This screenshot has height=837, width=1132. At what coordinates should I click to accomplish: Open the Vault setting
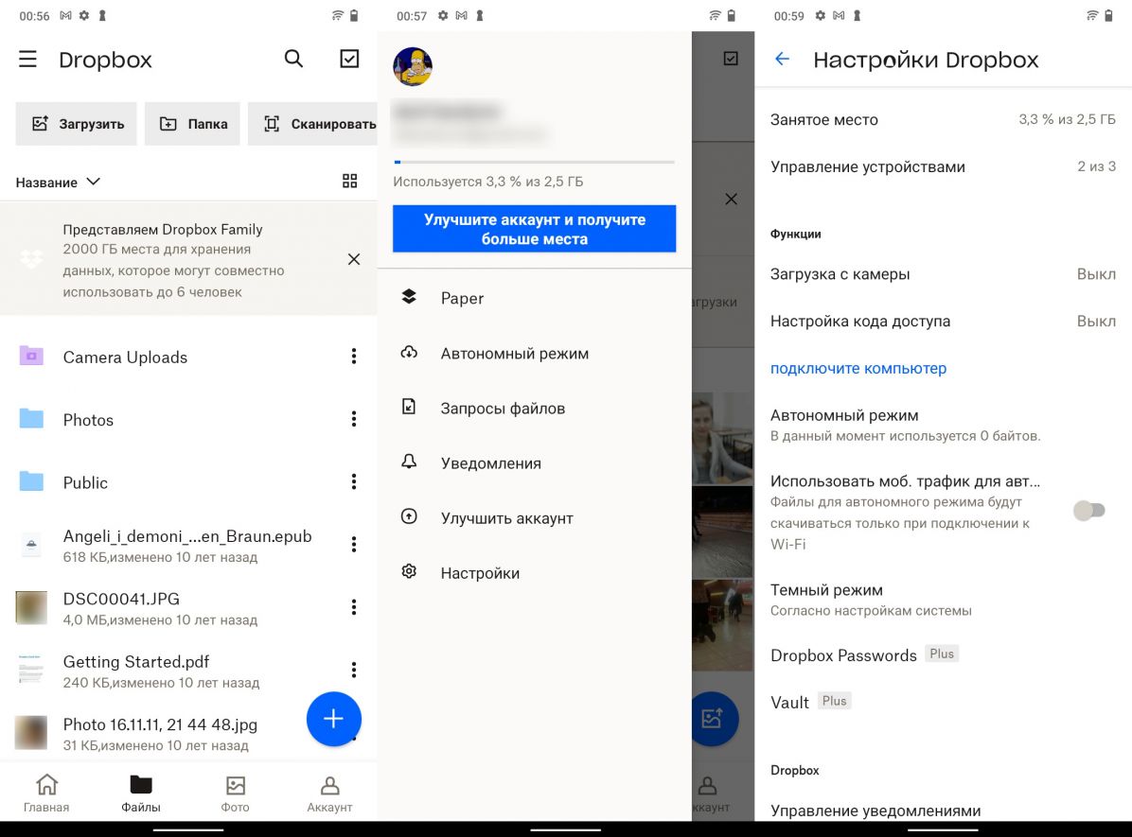click(x=943, y=702)
